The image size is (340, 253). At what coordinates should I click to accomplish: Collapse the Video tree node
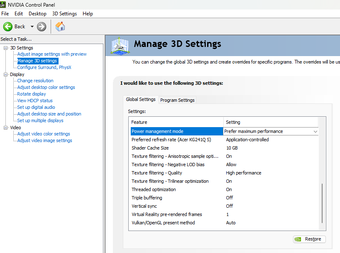coord(6,128)
